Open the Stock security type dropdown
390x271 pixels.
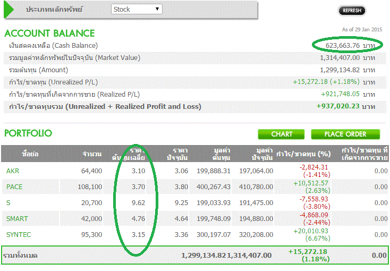click(x=137, y=9)
